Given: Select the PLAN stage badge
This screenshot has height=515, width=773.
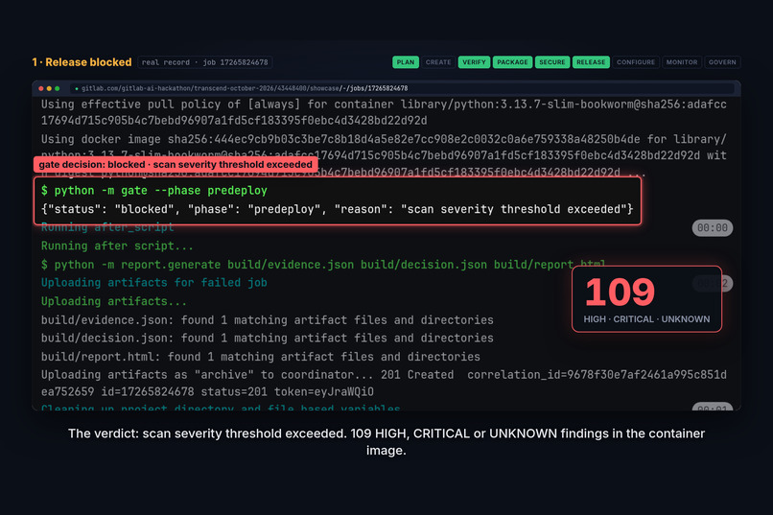Looking at the screenshot, I should (x=406, y=62).
